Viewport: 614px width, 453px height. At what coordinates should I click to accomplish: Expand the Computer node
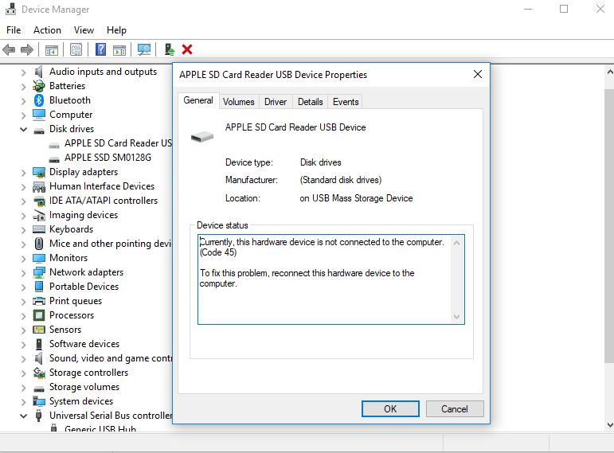click(x=24, y=115)
